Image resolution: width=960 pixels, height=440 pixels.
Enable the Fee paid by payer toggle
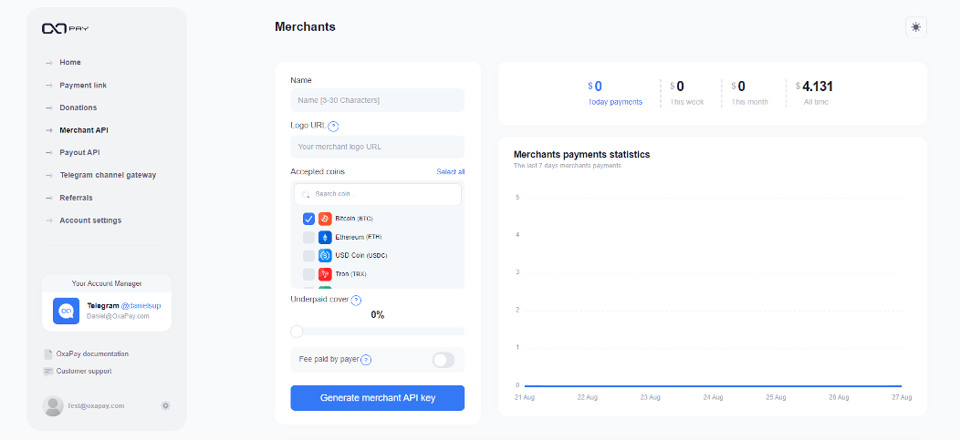coord(443,360)
